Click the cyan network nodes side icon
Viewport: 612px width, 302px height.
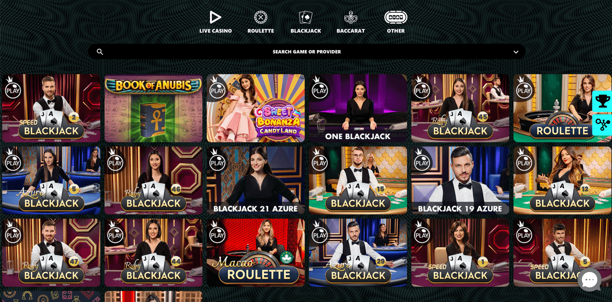point(602,124)
